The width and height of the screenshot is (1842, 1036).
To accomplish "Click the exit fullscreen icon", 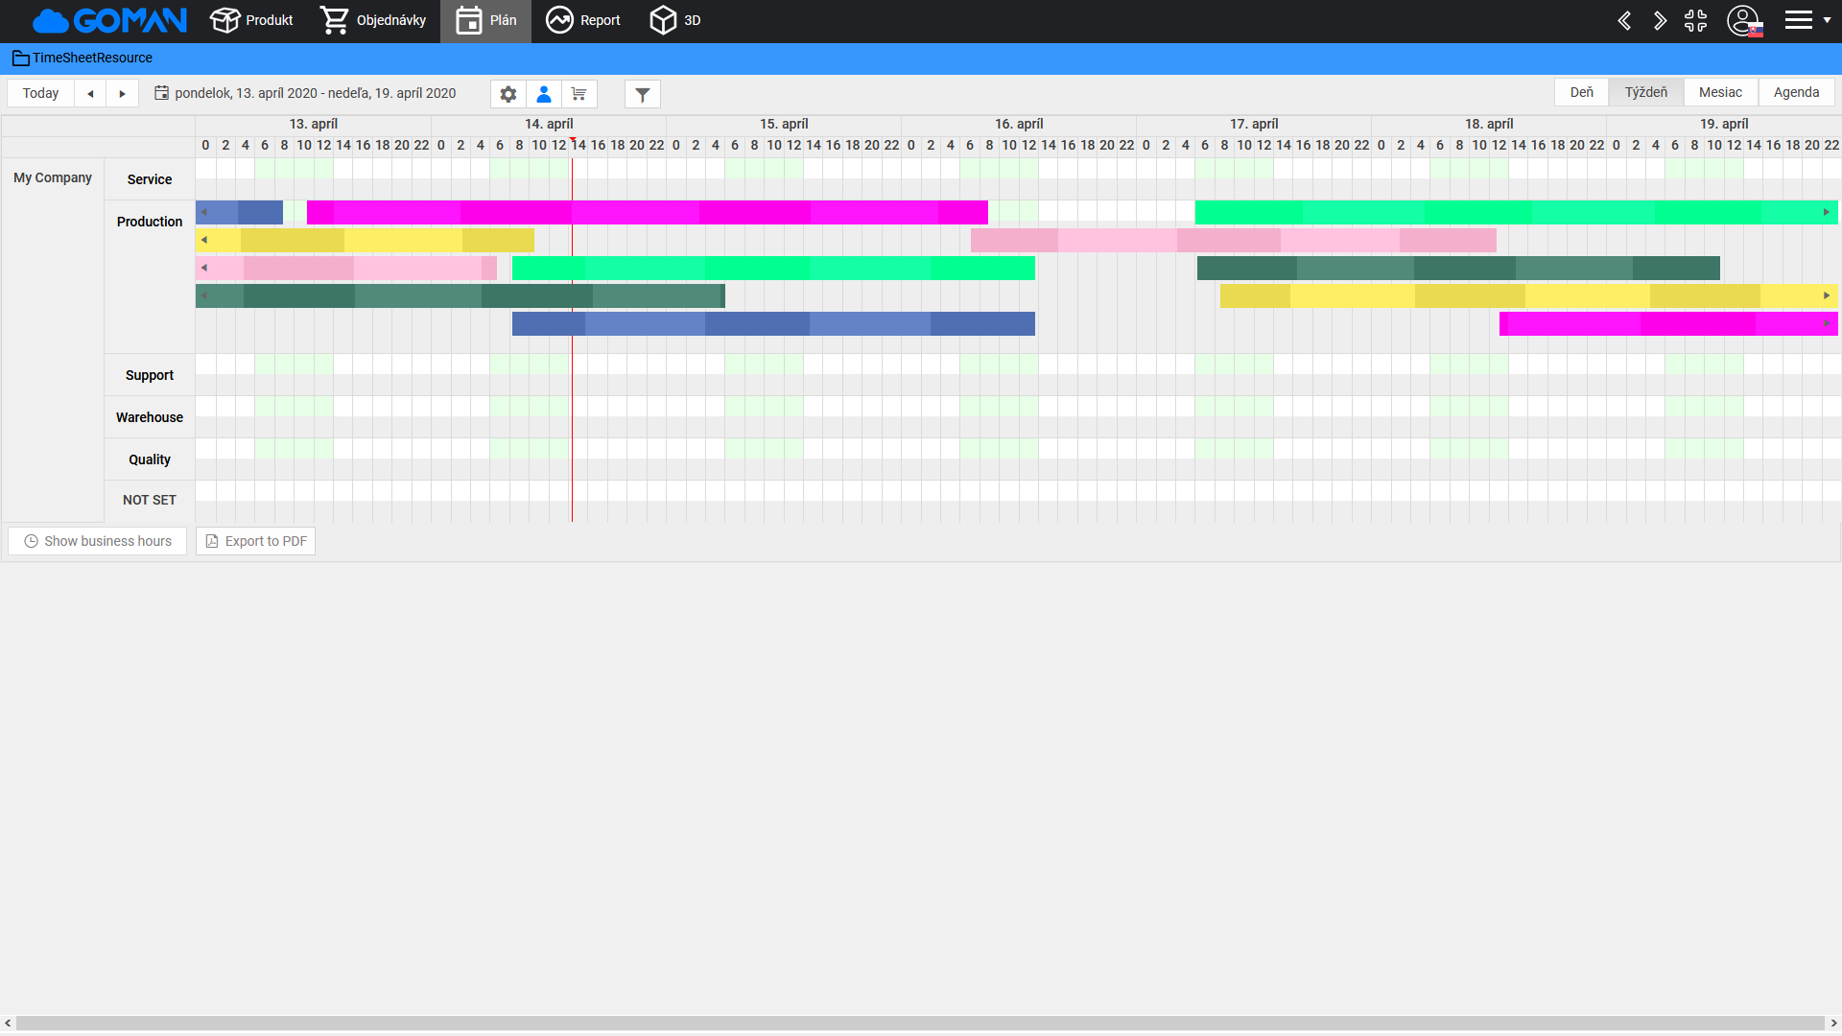I will pyautogui.click(x=1695, y=20).
